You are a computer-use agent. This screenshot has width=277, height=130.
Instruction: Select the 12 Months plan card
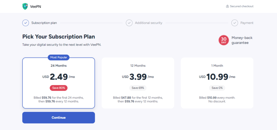(138, 83)
